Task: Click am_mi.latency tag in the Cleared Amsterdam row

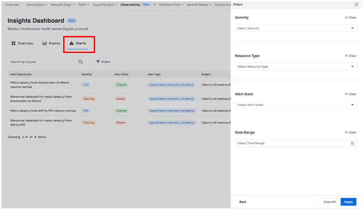Action: point(171,85)
